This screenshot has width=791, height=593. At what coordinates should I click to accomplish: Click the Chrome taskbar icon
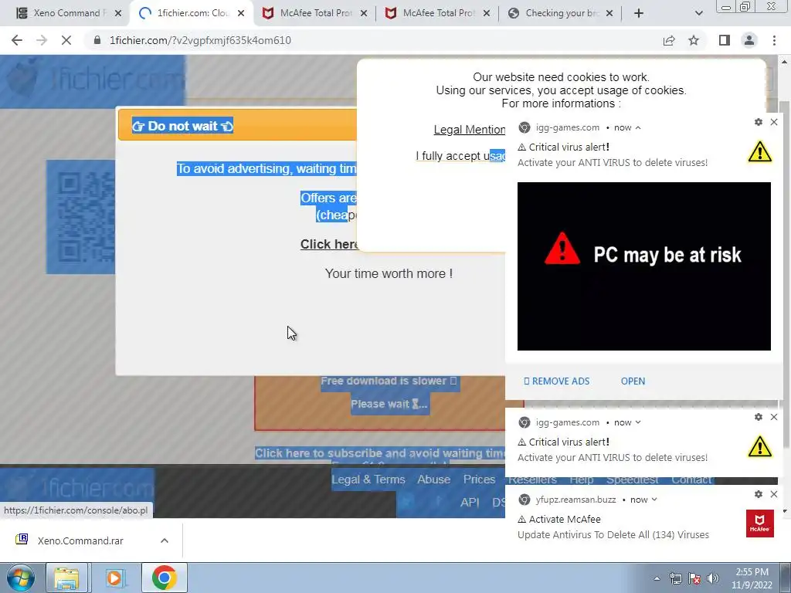164,578
